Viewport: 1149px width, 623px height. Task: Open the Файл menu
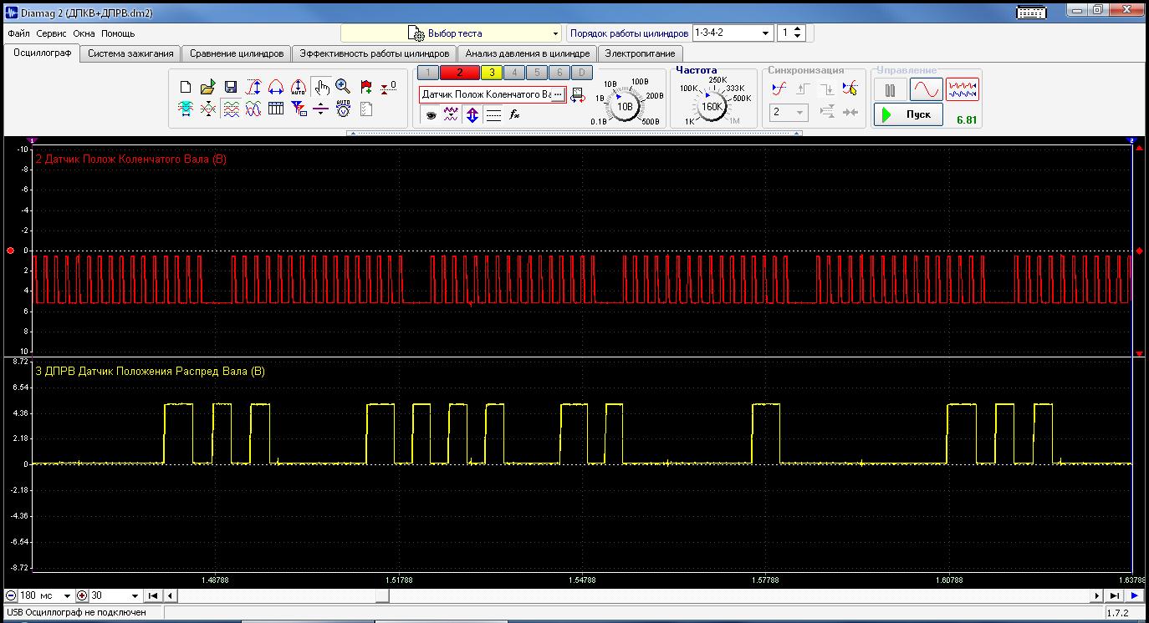point(18,33)
